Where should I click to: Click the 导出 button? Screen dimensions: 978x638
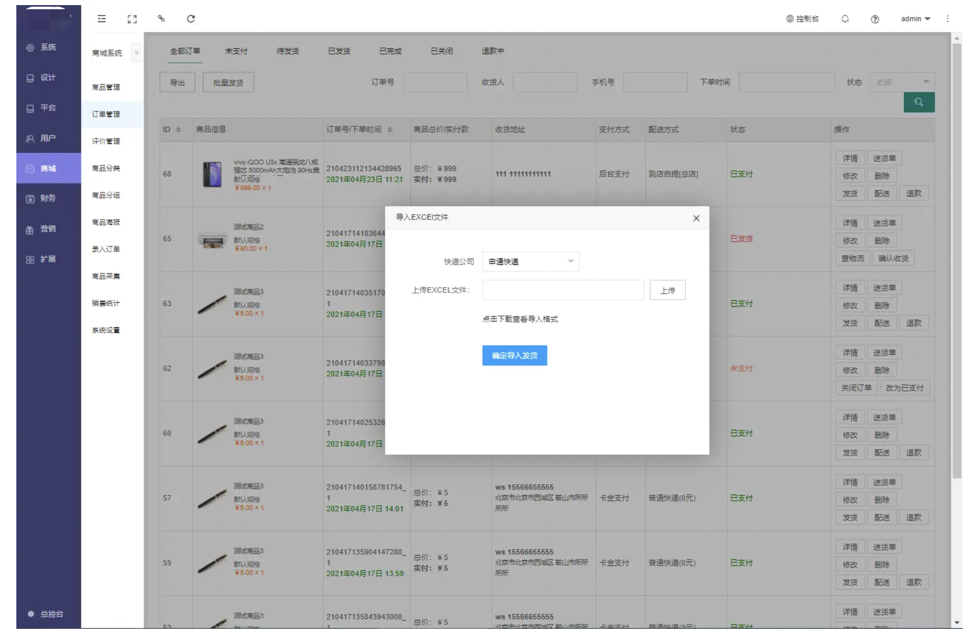pos(177,82)
